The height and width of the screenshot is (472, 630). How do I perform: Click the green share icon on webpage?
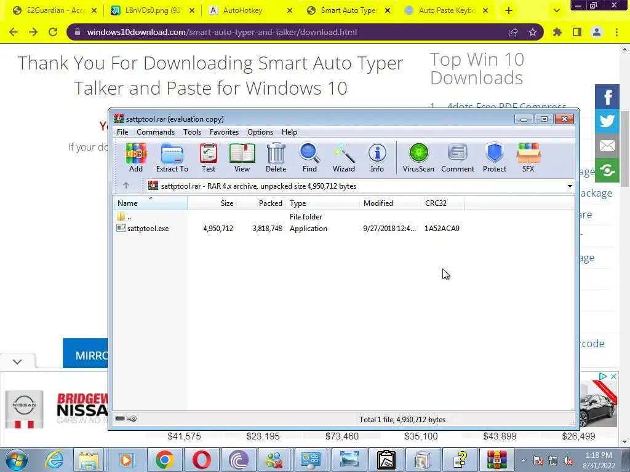tap(607, 171)
